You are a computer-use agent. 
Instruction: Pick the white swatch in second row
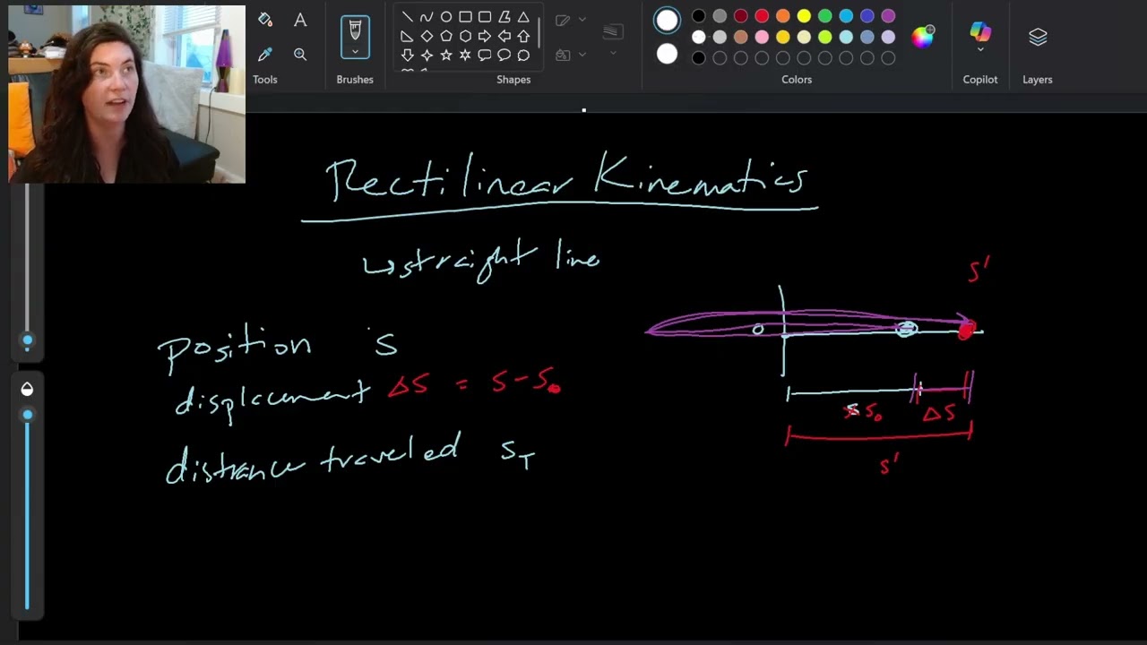click(699, 37)
